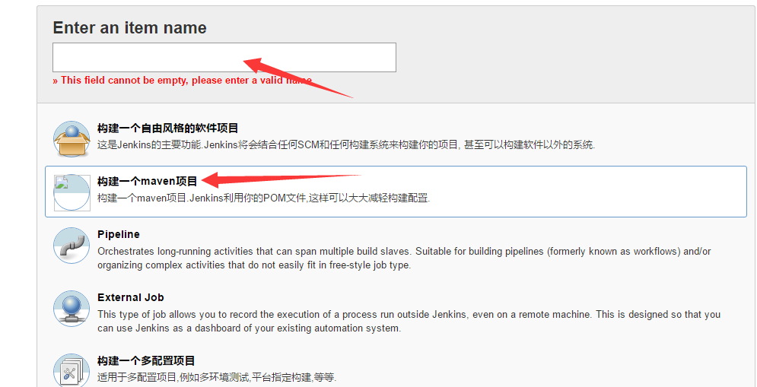The height and width of the screenshot is (387, 757).
Task: Click the External Job globe icon
Action: pyautogui.click(x=72, y=309)
